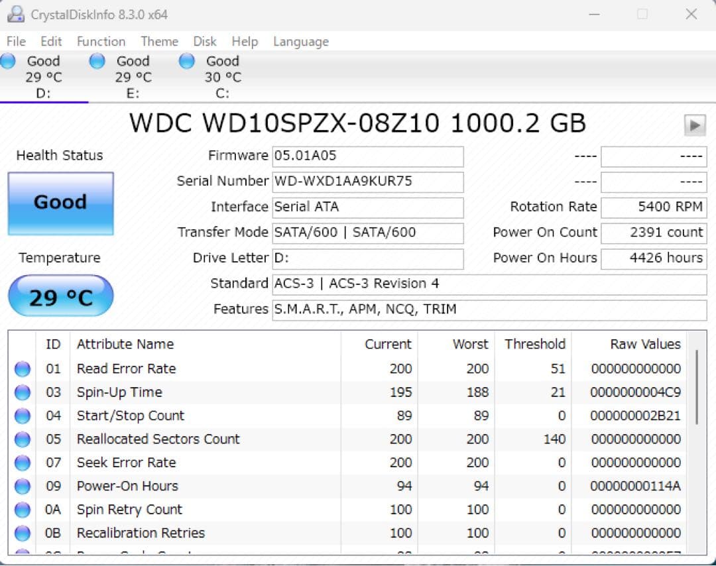Select the status icon next to Power-On Hours
Viewport: 716px width, 566px height.
[x=22, y=486]
